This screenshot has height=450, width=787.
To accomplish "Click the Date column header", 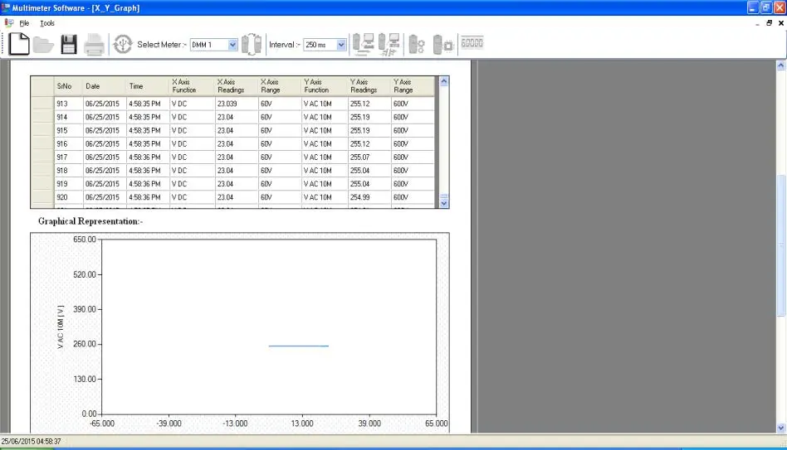I will 104,86.
